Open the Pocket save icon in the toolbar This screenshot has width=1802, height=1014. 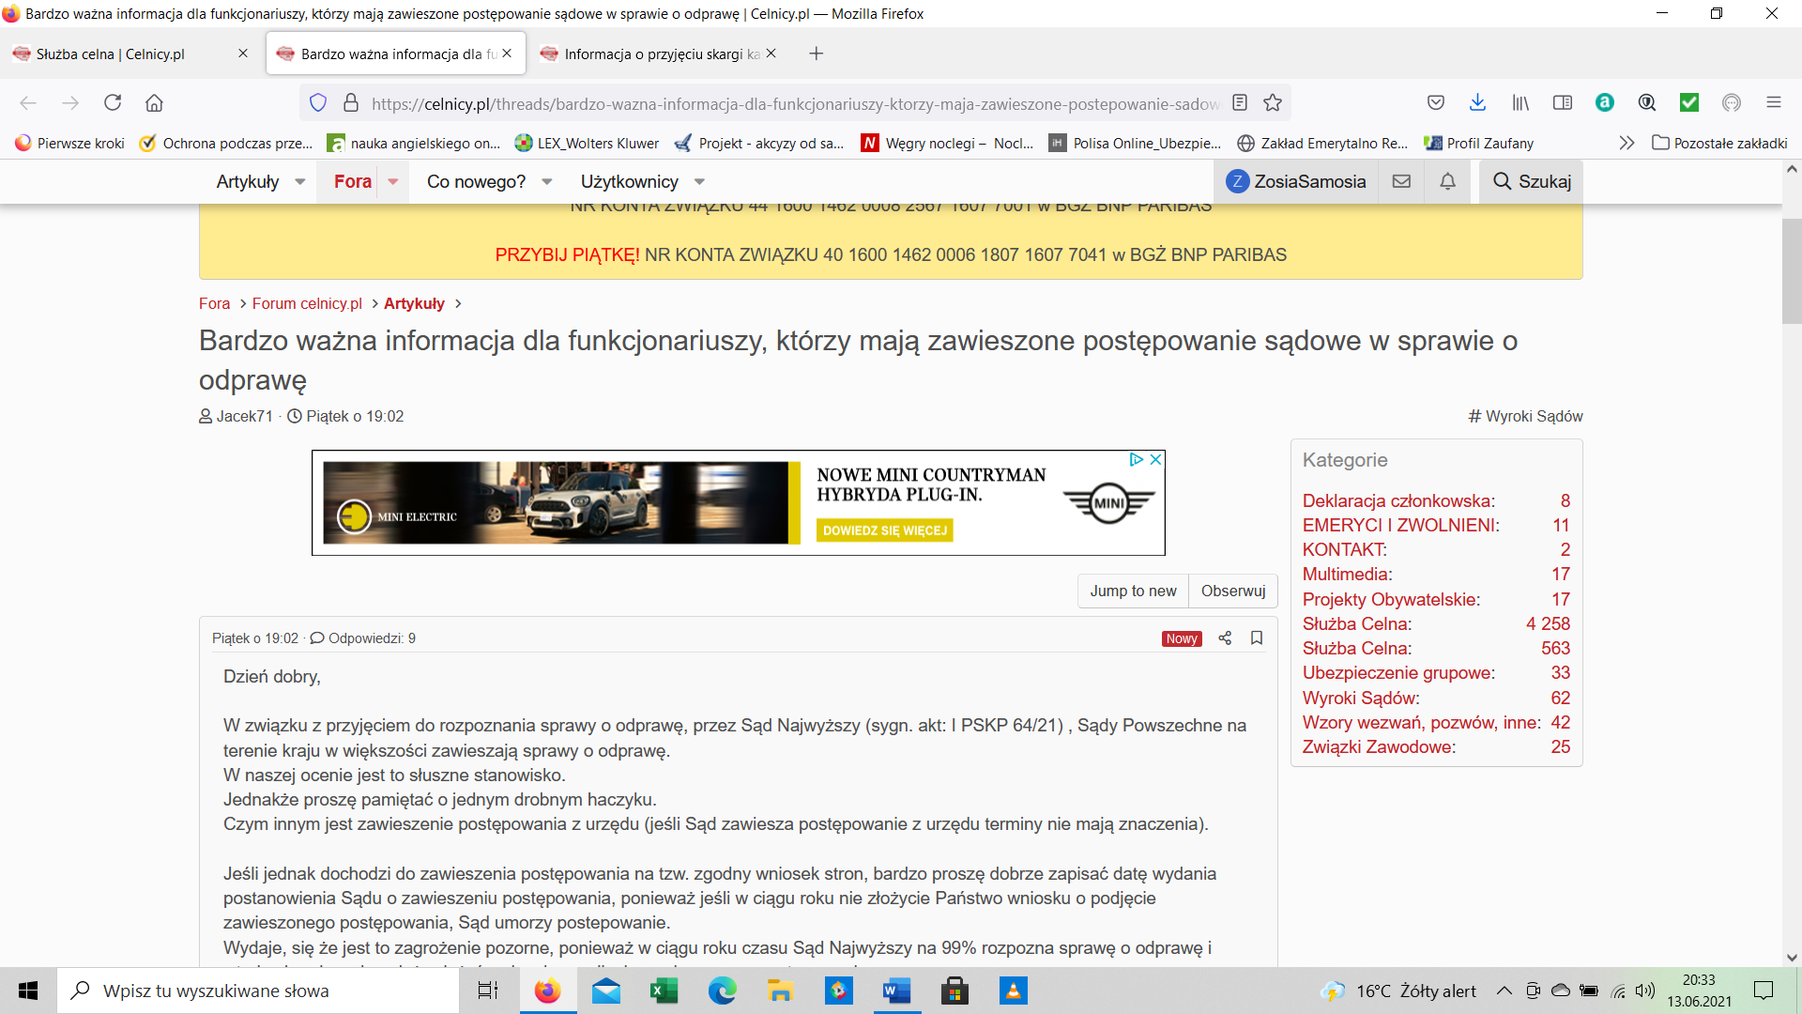(x=1435, y=103)
